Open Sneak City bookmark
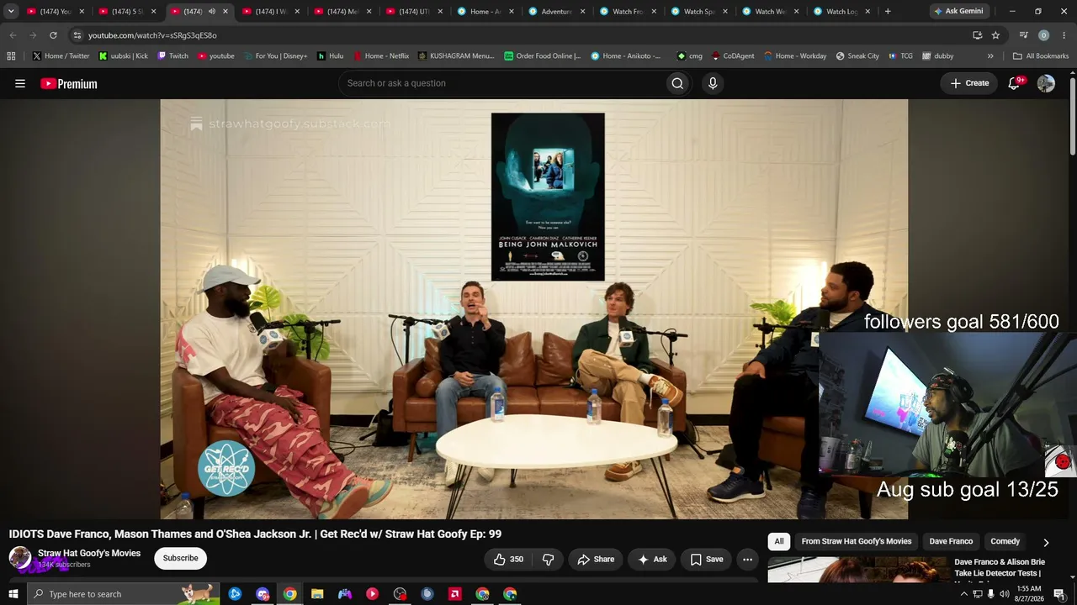This screenshot has height=605, width=1077. click(857, 56)
